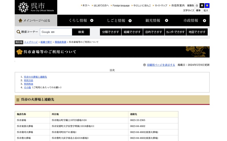Screen dimensions: 227x141
Task: Jump to 利用料金 in contents list
Action: pos(29,84)
